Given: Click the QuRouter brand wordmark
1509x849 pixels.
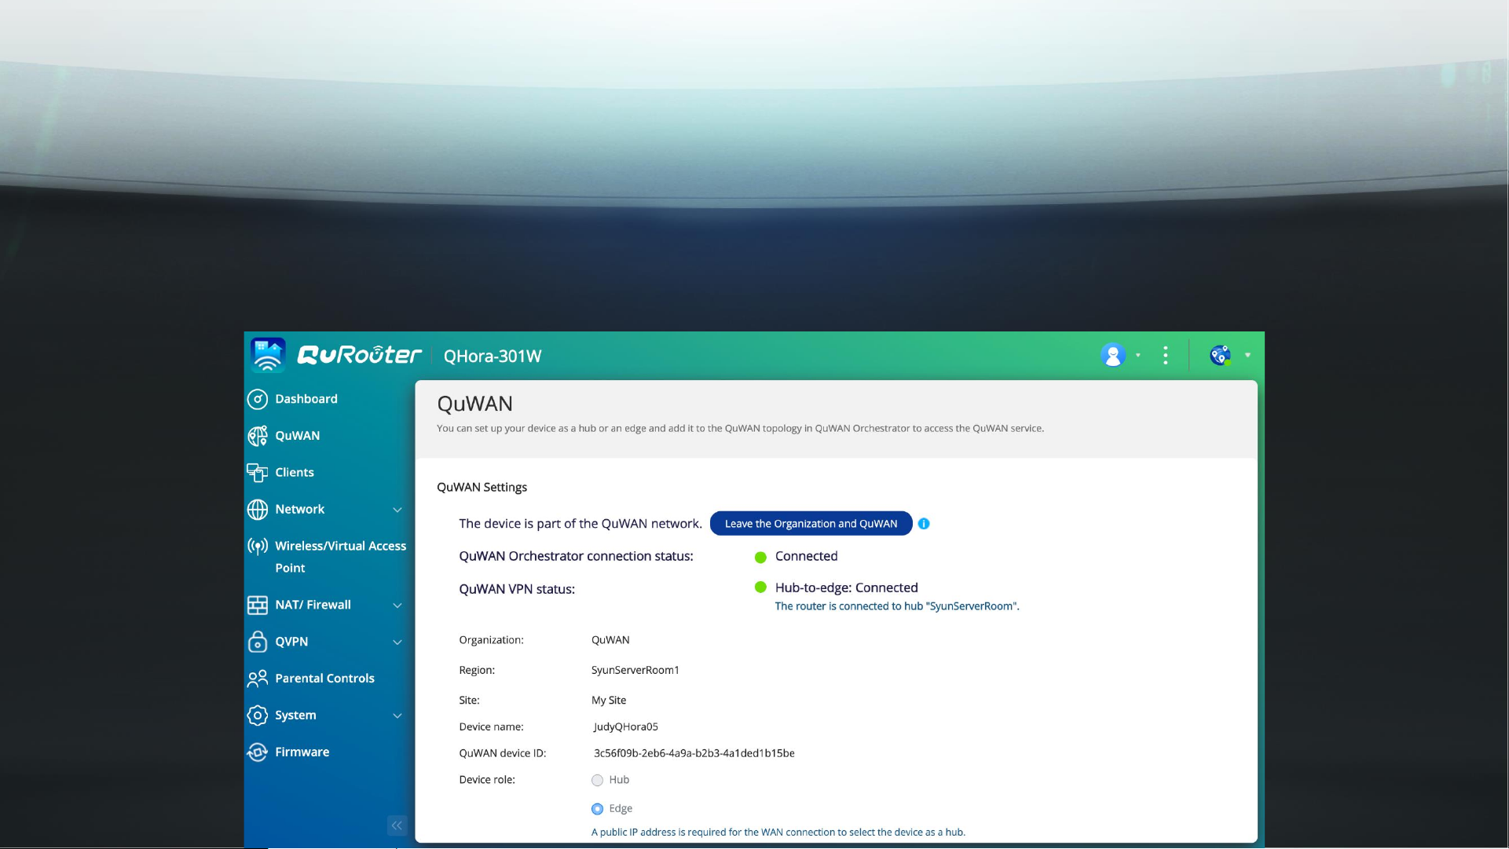Looking at the screenshot, I should 360,355.
